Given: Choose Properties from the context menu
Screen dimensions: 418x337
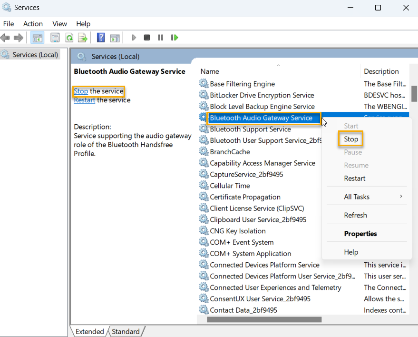Looking at the screenshot, I should (360, 233).
